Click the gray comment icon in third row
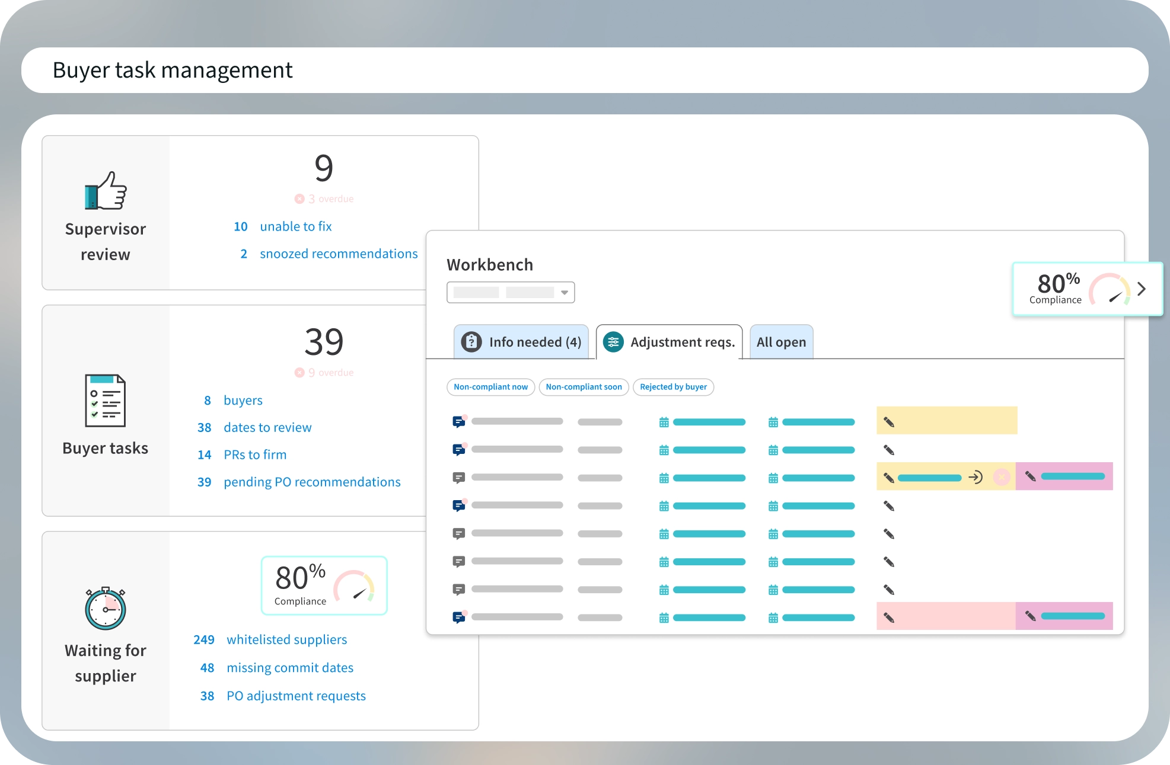 (458, 478)
